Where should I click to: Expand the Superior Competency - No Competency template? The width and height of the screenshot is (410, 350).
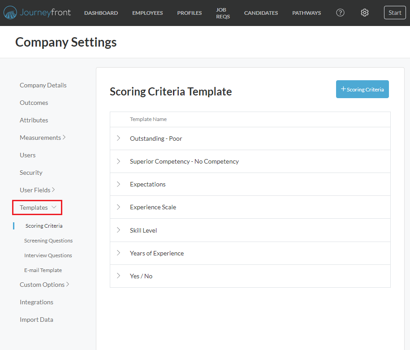[x=118, y=161]
